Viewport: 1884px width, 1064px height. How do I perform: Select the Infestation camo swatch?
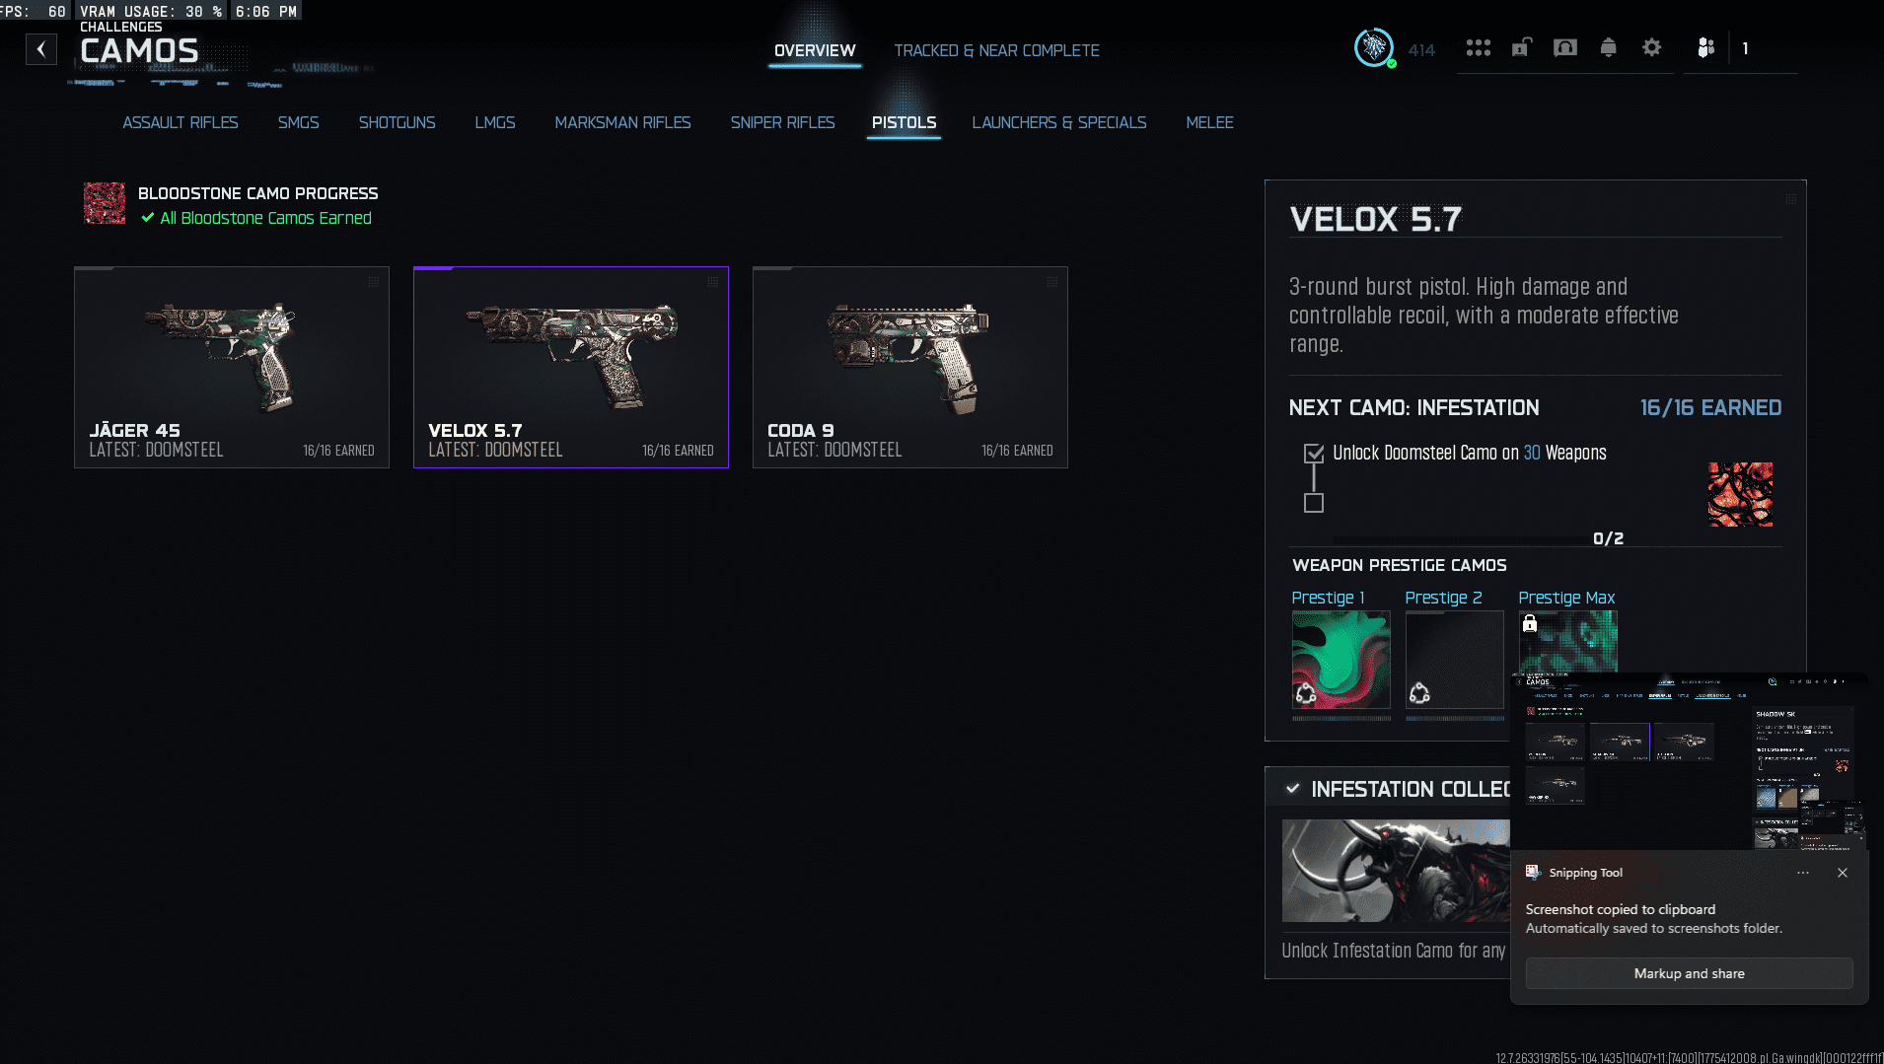[x=1740, y=494]
